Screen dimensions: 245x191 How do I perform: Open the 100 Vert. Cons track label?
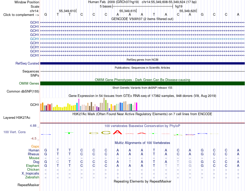pyautogui.click(x=14, y=132)
